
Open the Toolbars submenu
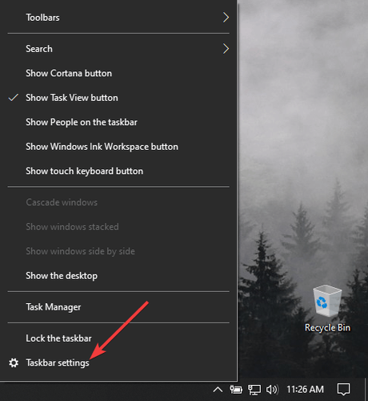(118, 18)
